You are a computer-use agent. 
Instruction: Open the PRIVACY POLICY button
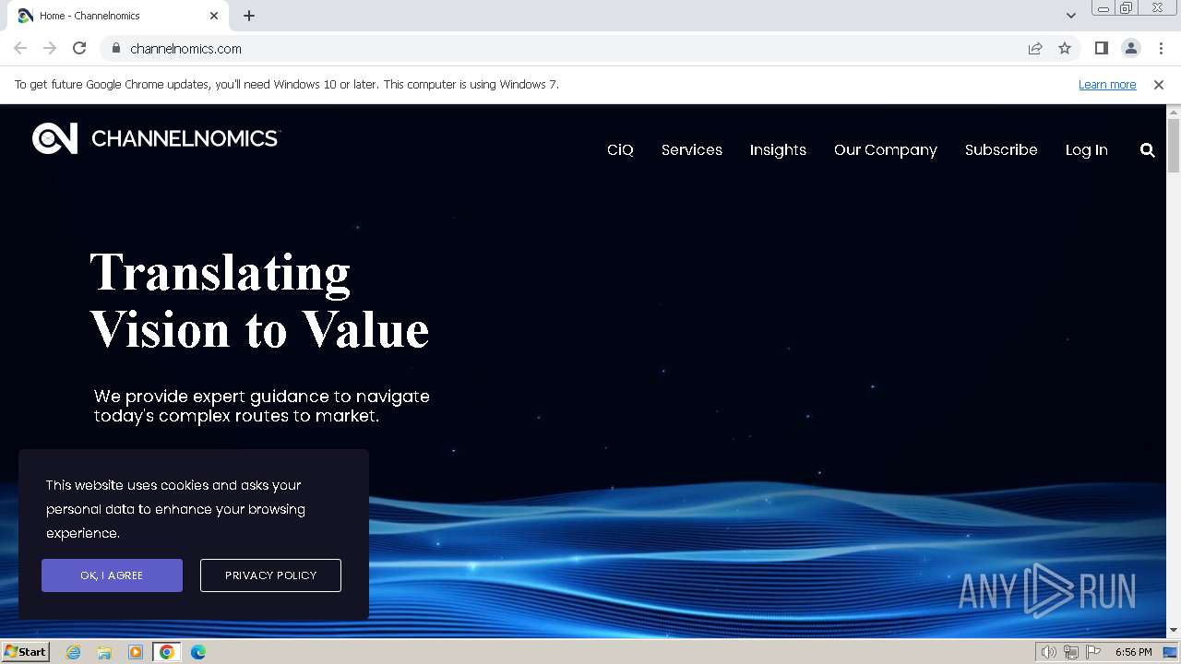click(x=270, y=575)
